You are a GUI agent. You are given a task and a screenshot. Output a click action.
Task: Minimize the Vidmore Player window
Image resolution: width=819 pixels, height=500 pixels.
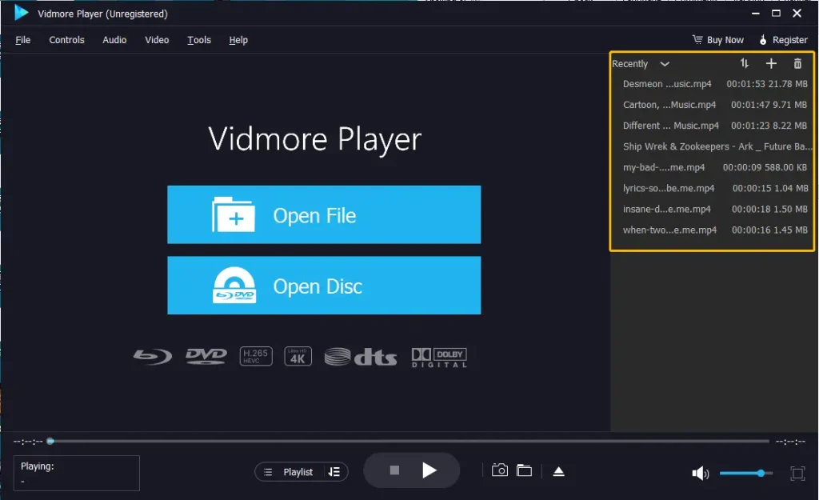point(755,14)
